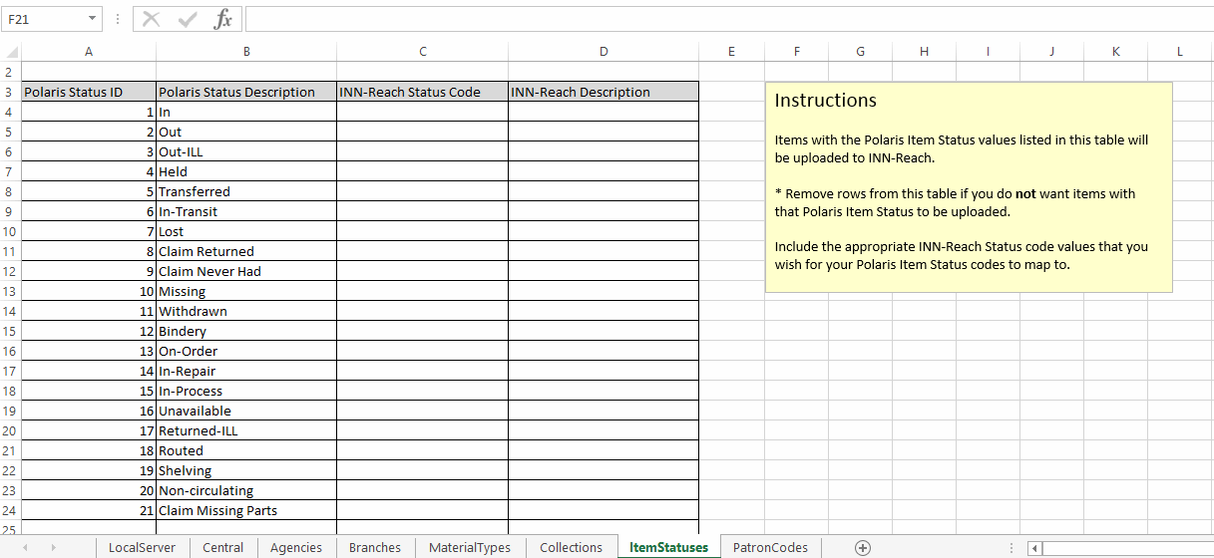Open the Branches sheet tab

point(374,547)
